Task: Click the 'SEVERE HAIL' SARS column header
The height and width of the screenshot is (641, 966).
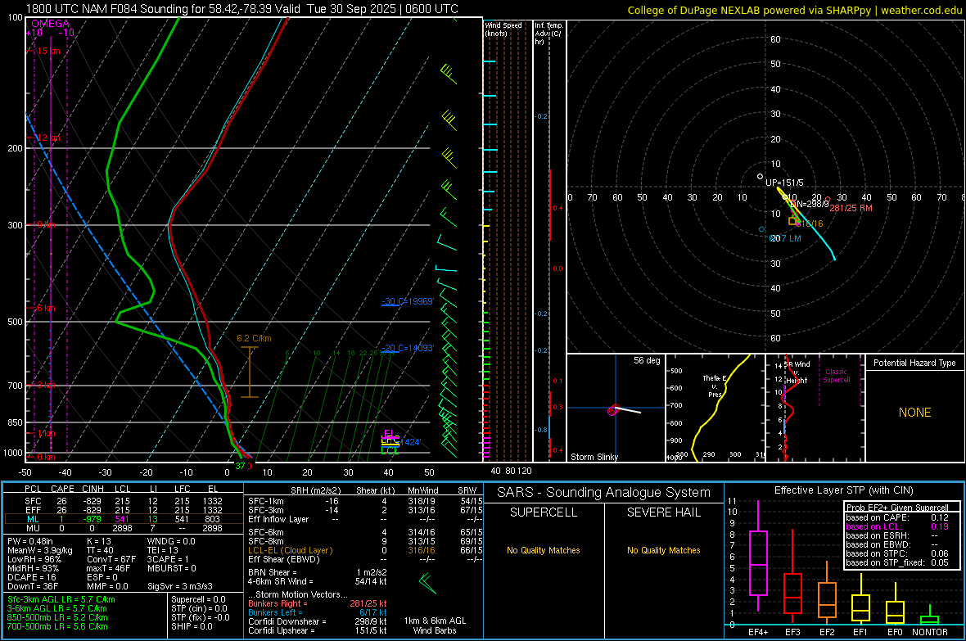Action: pyautogui.click(x=663, y=512)
